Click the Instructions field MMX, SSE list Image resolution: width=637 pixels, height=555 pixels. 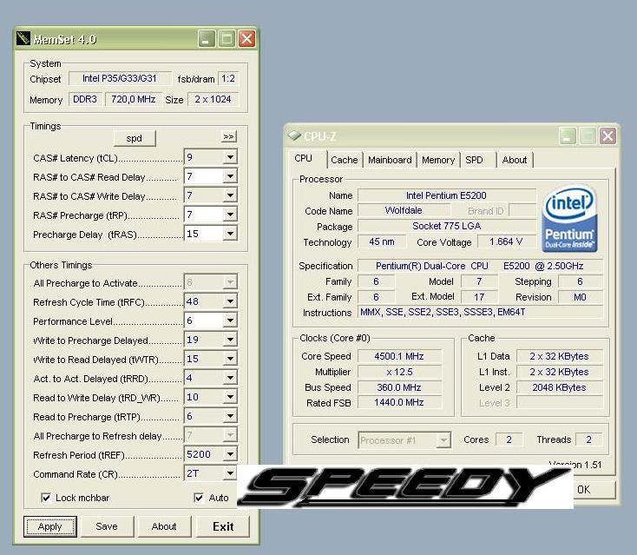[x=480, y=313]
